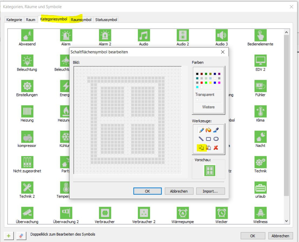Open the Statussymbol tab
The width and height of the screenshot is (299, 242).
pos(106,19)
